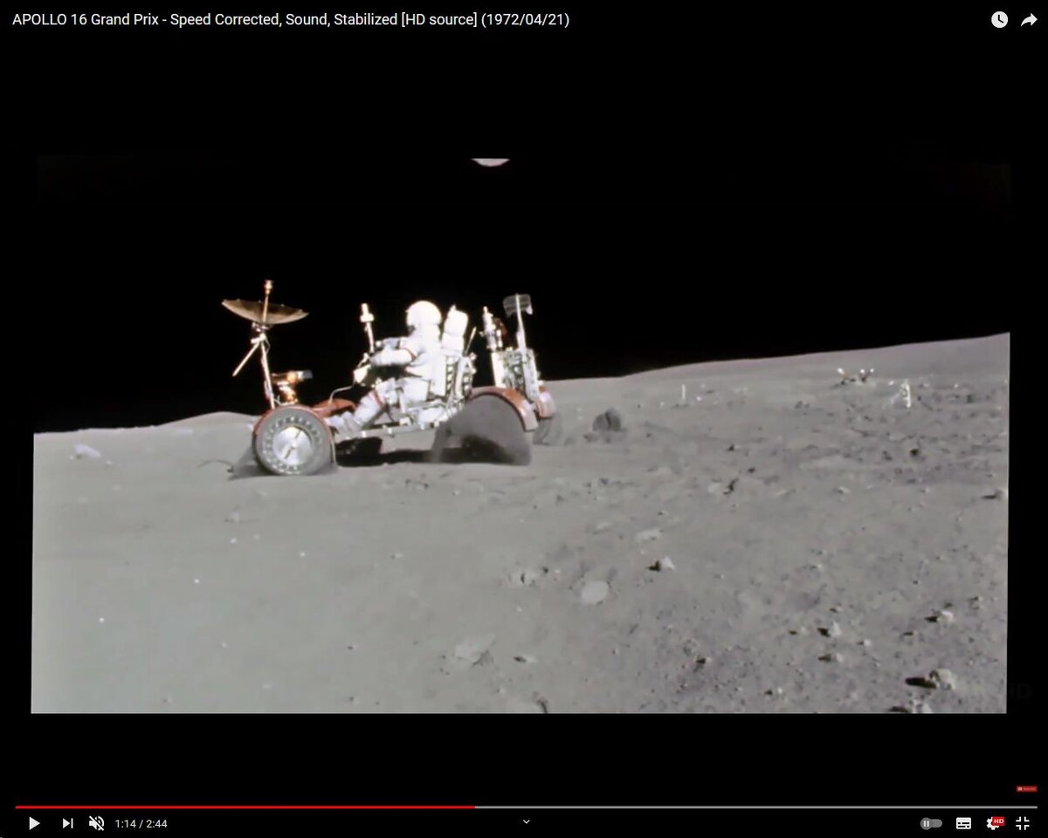Exit full screen mode
1048x838 pixels.
[x=1023, y=823]
